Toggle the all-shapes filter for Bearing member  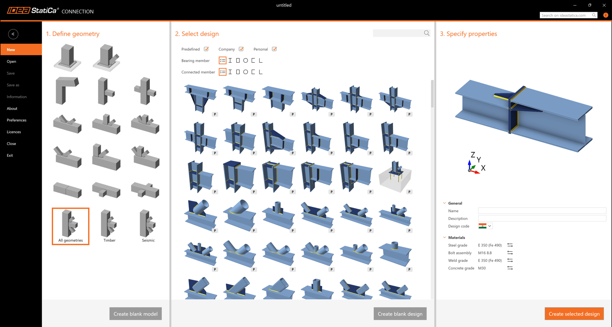point(222,61)
